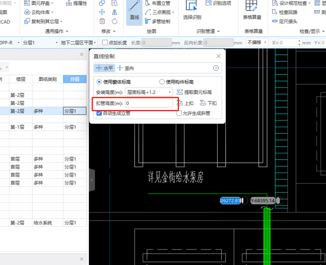Viewport: 326px width, 265px height.
Task: Click the 定尺接头 icon
Action: (281, 21)
